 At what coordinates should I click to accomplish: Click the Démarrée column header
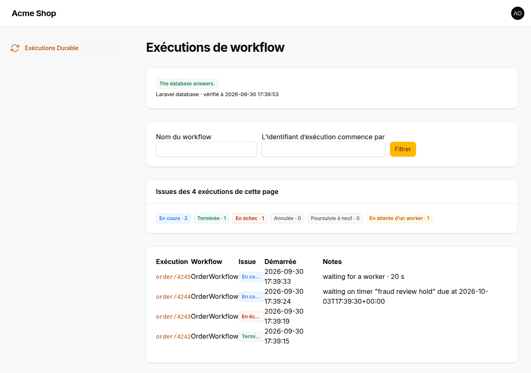click(280, 262)
